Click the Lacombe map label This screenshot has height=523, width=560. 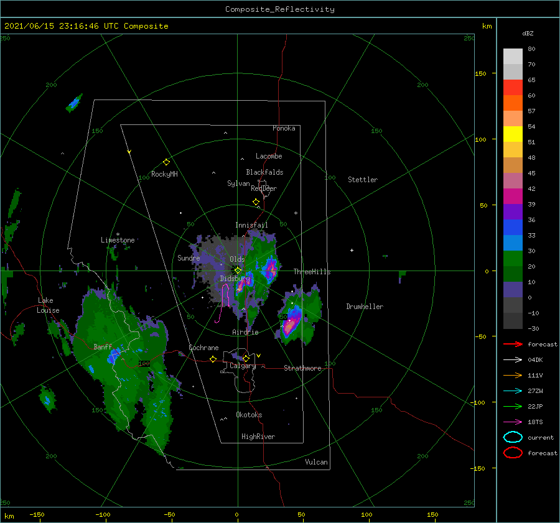(x=269, y=156)
